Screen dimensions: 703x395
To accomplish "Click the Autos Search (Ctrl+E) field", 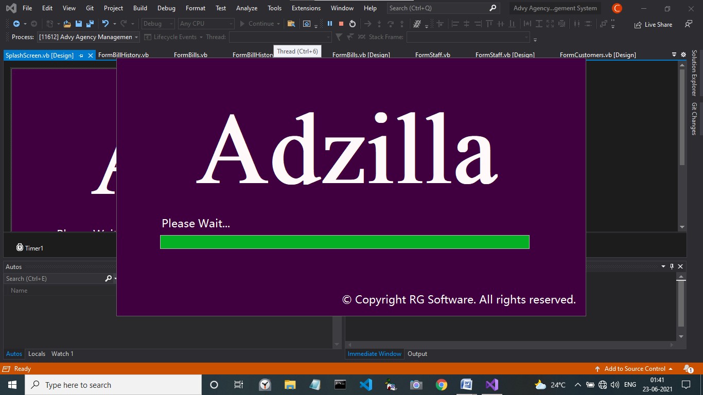I will (x=54, y=278).
